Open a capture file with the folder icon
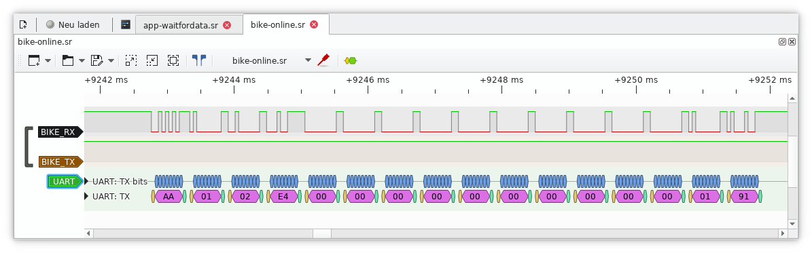Viewport: 812px width, 253px height. [67, 60]
